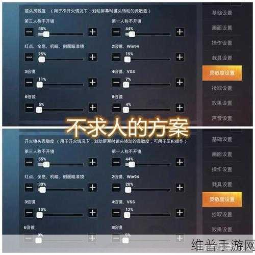Viewport: 255px width, 255px height.
Task: Click plus for 红点、全息 sensitivity at 25%
Action: [92, 57]
